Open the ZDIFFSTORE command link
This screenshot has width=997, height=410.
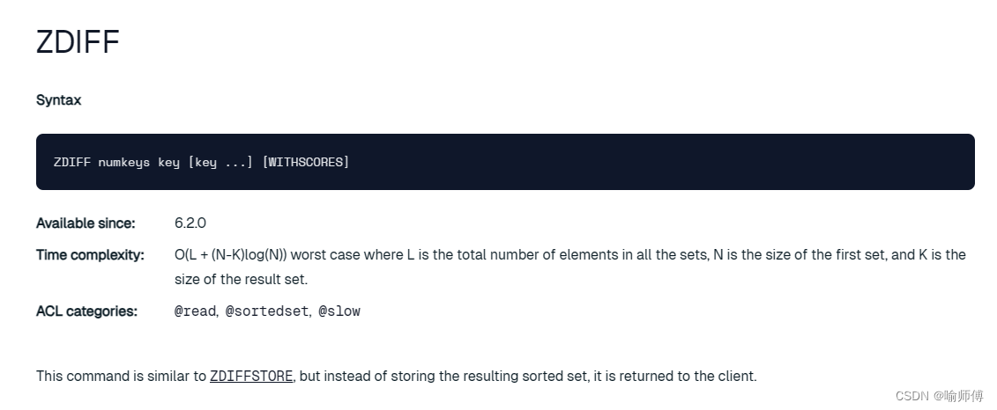(x=251, y=376)
